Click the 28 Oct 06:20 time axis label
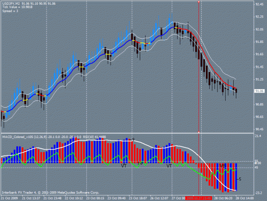 (x=223, y=198)
